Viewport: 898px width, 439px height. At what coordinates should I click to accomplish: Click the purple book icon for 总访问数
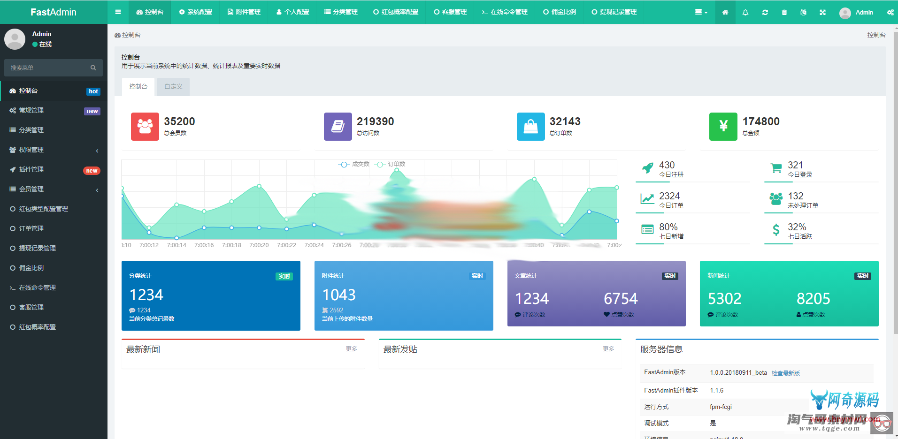(x=338, y=127)
